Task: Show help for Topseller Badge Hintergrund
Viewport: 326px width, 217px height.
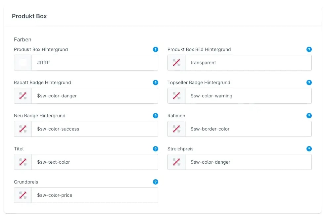Action: 309,82
